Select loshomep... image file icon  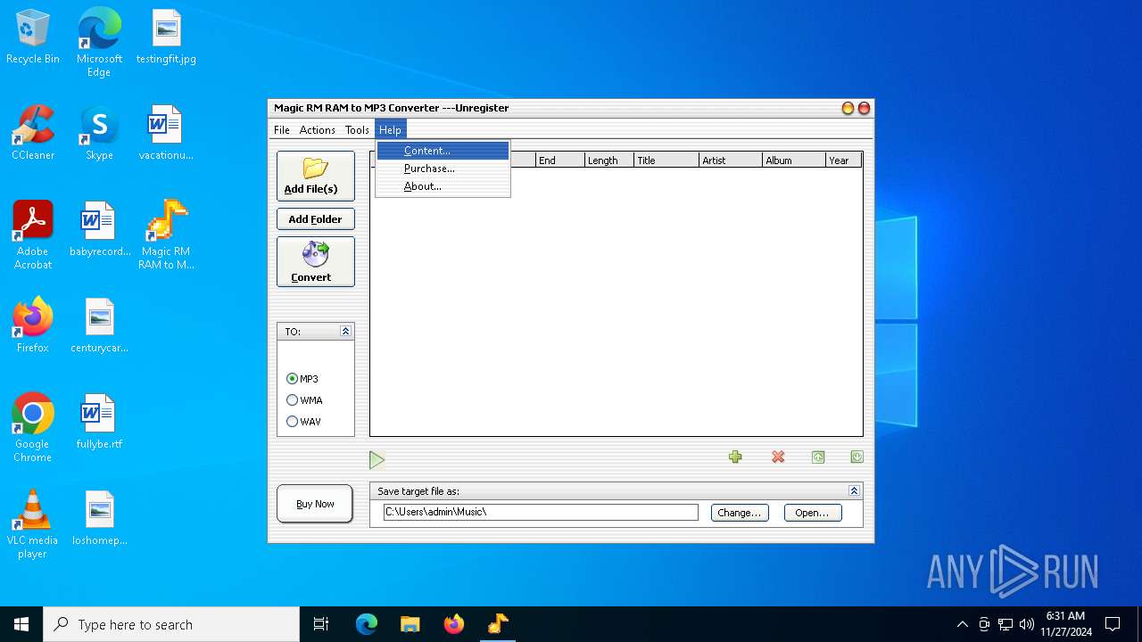[99, 518]
